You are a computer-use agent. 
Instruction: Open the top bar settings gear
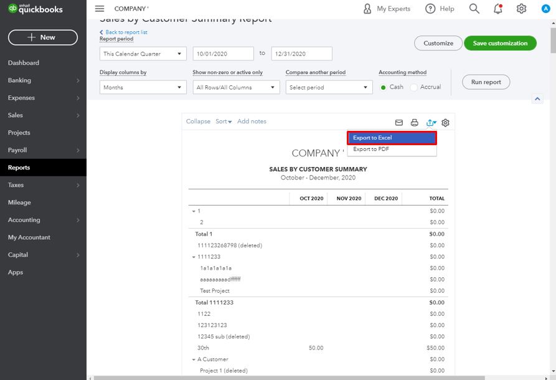pyautogui.click(x=521, y=9)
